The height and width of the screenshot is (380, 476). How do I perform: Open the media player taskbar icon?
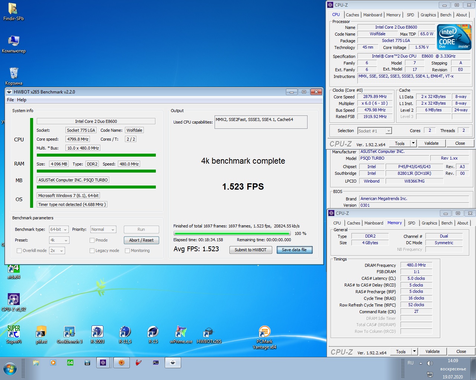tap(53, 363)
